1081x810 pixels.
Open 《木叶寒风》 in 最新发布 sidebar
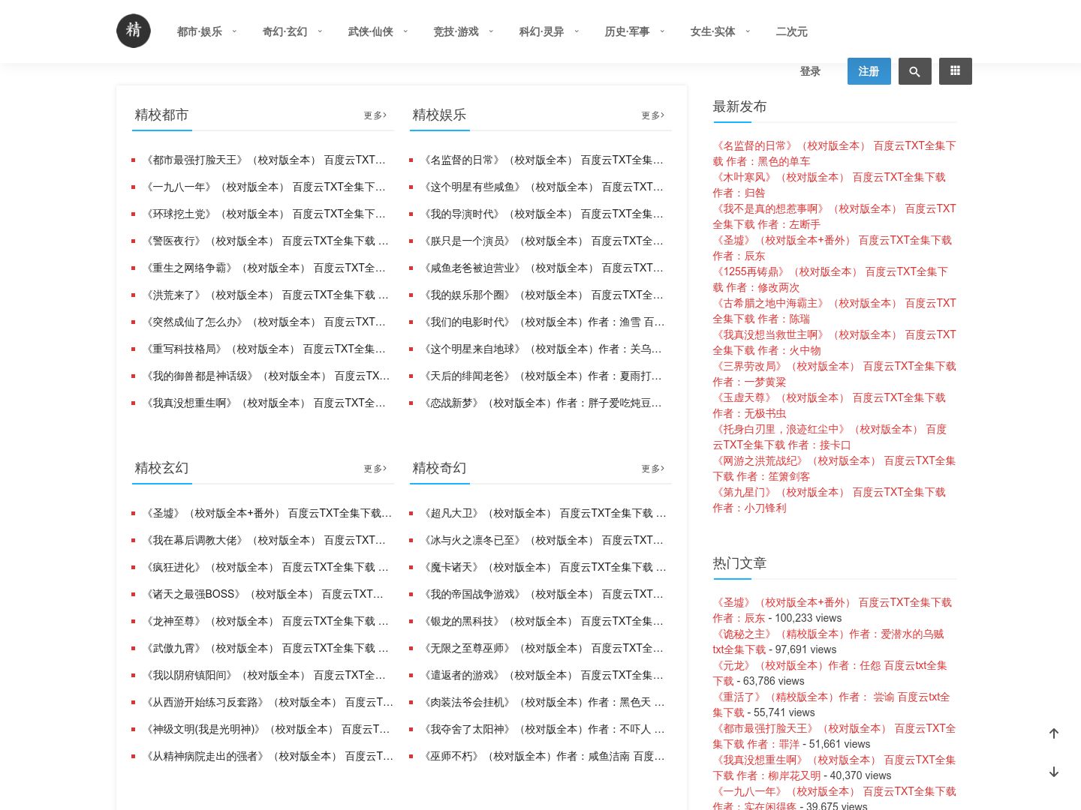(830, 185)
